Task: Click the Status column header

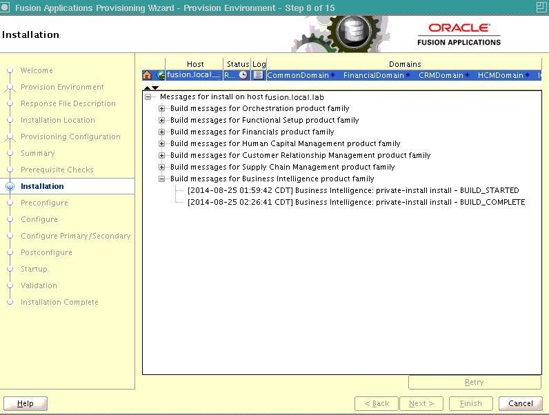Action: [x=237, y=64]
